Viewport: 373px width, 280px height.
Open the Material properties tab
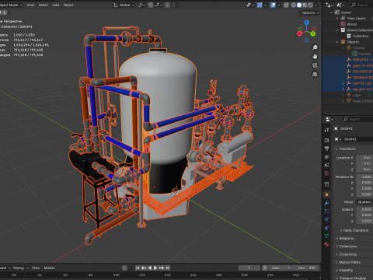[326, 244]
